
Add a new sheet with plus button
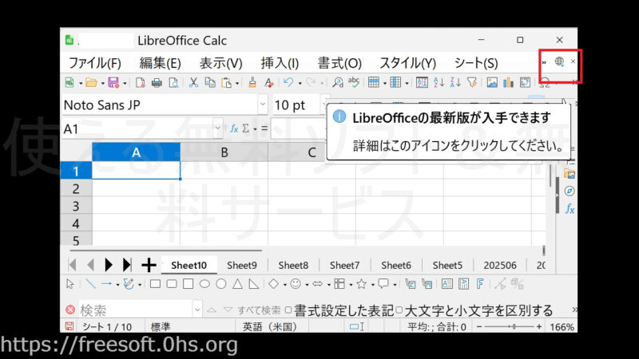tap(149, 265)
